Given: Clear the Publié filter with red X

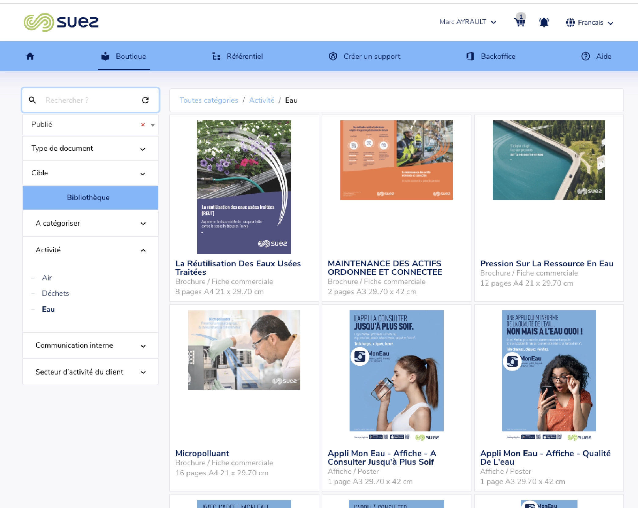Looking at the screenshot, I should (x=143, y=125).
